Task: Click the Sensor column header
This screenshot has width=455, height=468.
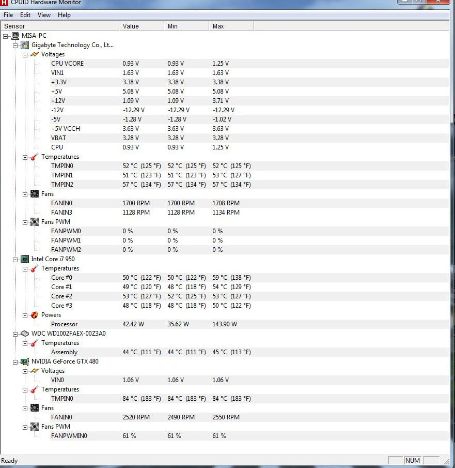Action: pyautogui.click(x=60, y=26)
